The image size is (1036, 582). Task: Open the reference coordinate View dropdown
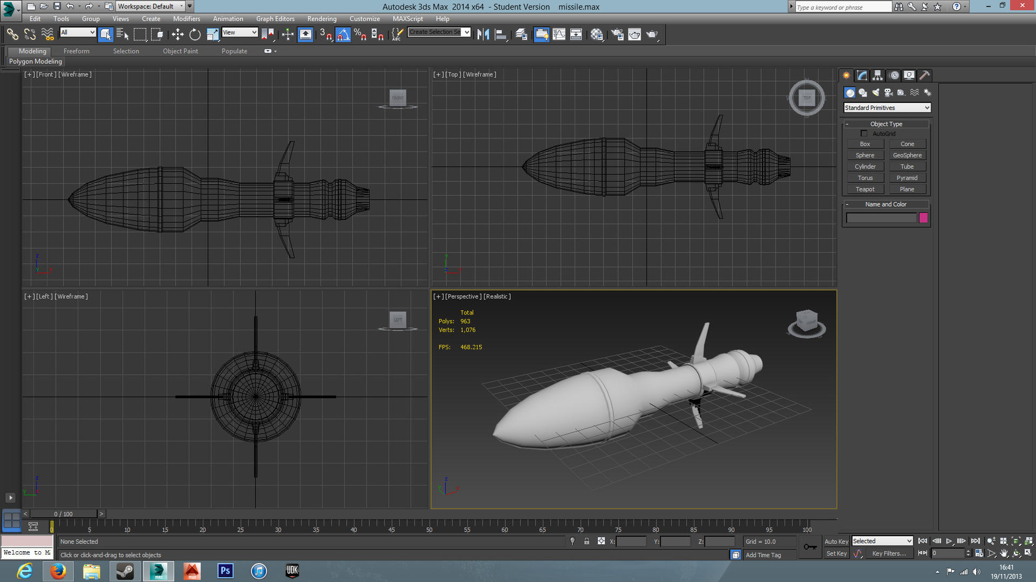240,32
